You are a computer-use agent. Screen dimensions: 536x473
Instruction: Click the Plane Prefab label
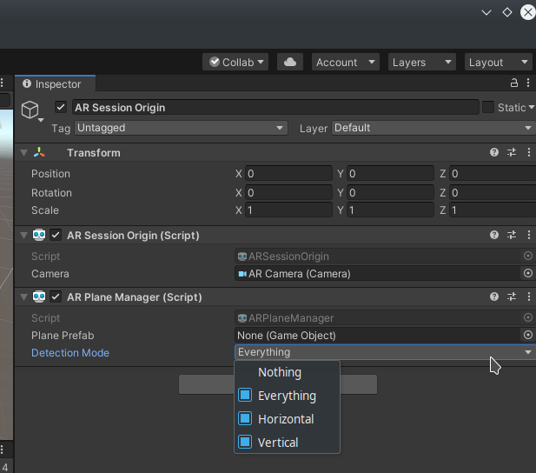click(x=63, y=336)
